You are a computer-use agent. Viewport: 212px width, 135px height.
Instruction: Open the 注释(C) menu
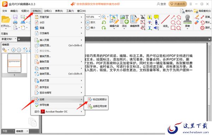pyautogui.click(x=48, y=11)
